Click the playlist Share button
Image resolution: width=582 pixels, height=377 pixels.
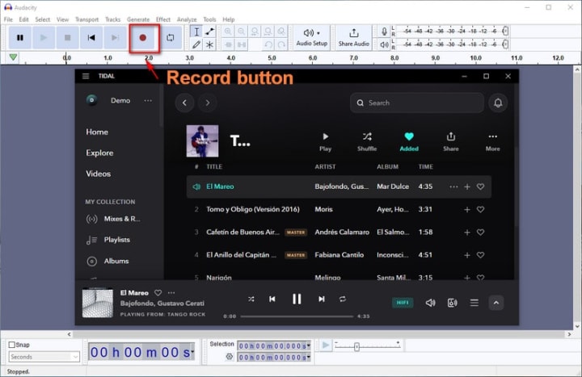coord(451,141)
